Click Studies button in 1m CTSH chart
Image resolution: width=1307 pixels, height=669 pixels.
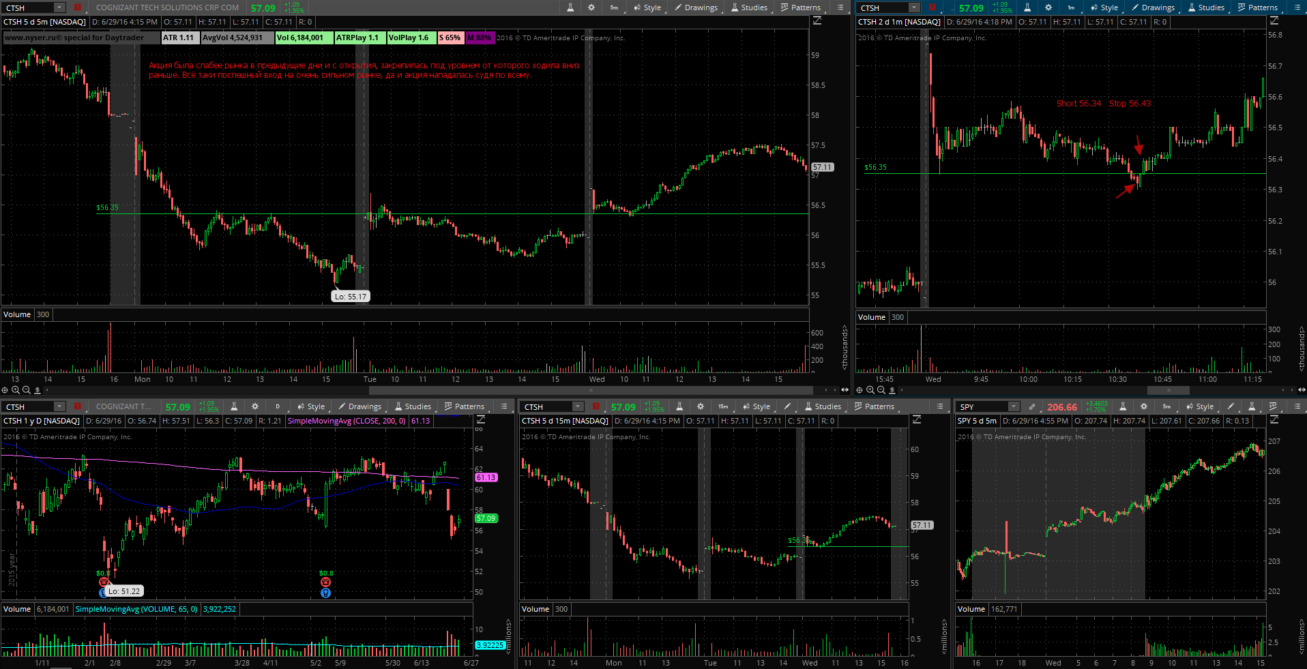(x=1206, y=8)
